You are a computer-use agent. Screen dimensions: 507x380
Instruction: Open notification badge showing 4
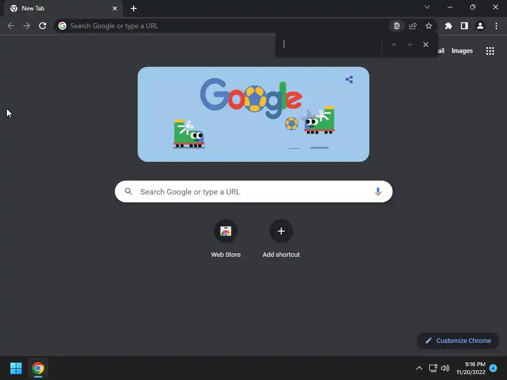(x=493, y=368)
